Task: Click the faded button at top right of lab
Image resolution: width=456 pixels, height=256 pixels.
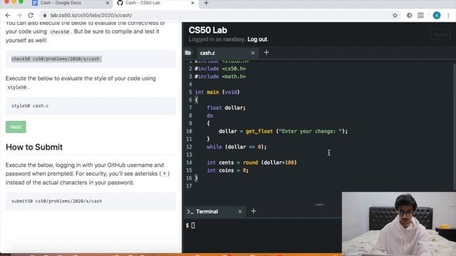Action: click(440, 35)
